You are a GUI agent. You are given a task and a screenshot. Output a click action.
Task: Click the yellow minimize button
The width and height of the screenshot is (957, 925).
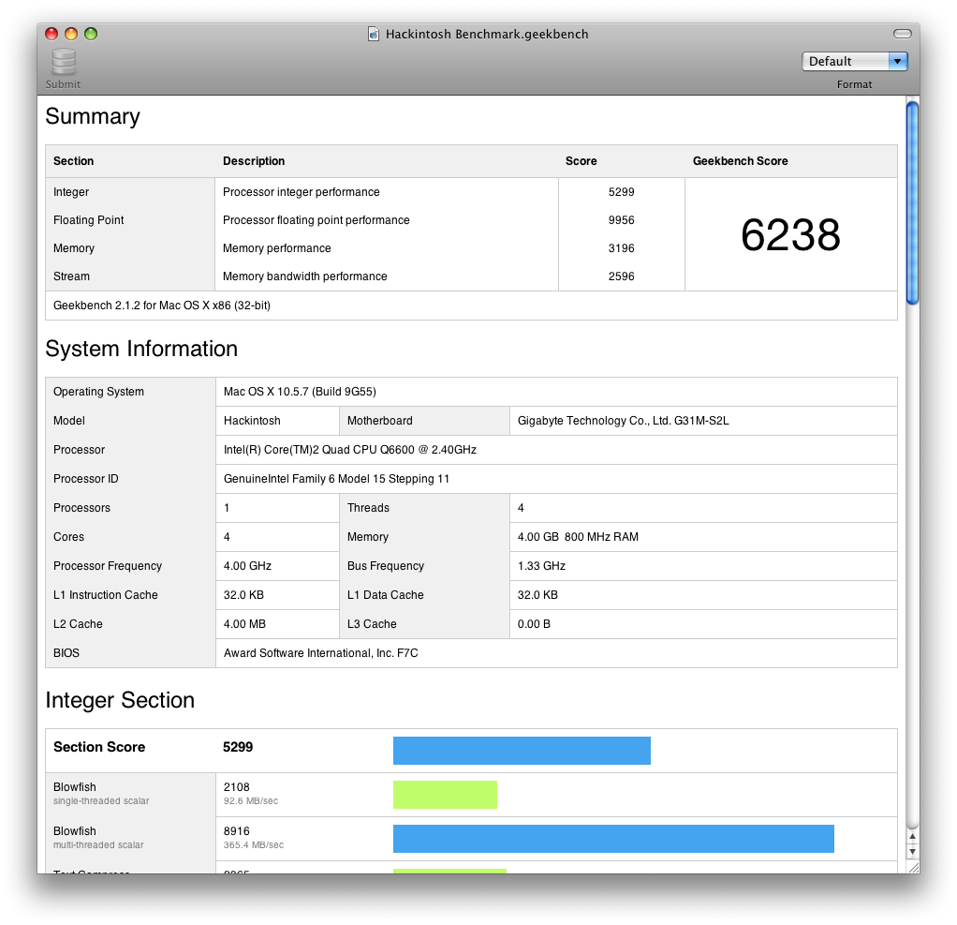click(x=70, y=32)
